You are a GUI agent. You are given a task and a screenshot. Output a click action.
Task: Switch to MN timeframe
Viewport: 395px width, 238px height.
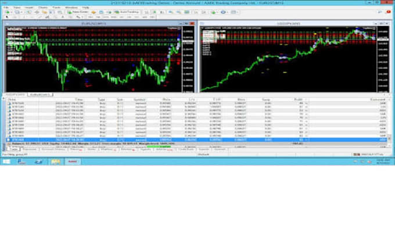point(152,17)
